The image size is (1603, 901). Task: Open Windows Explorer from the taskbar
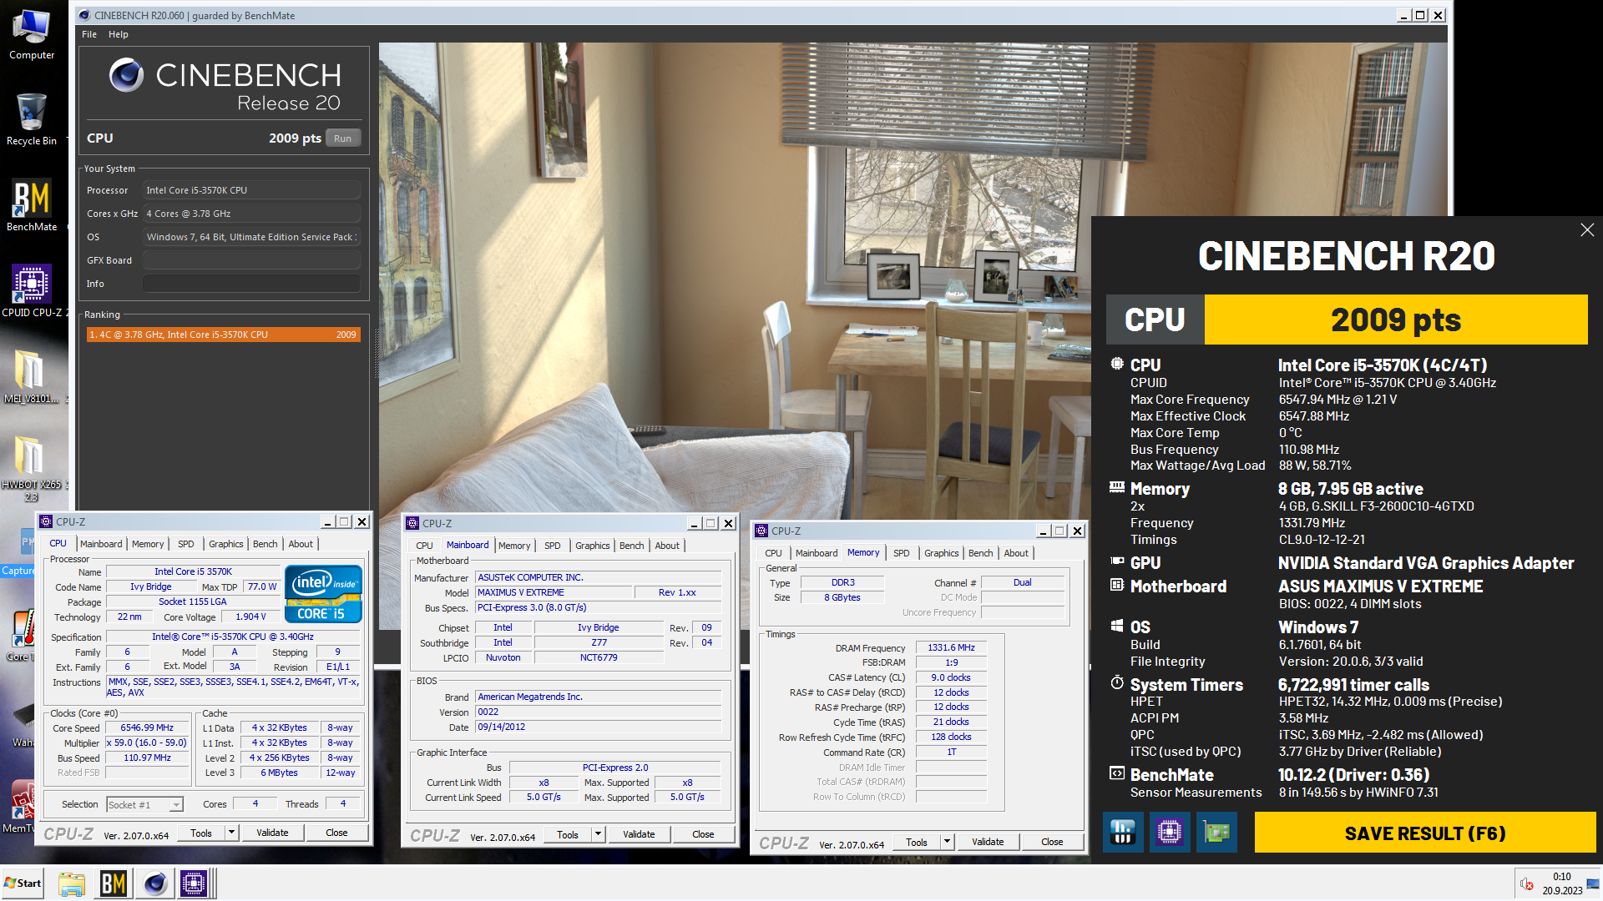(72, 883)
